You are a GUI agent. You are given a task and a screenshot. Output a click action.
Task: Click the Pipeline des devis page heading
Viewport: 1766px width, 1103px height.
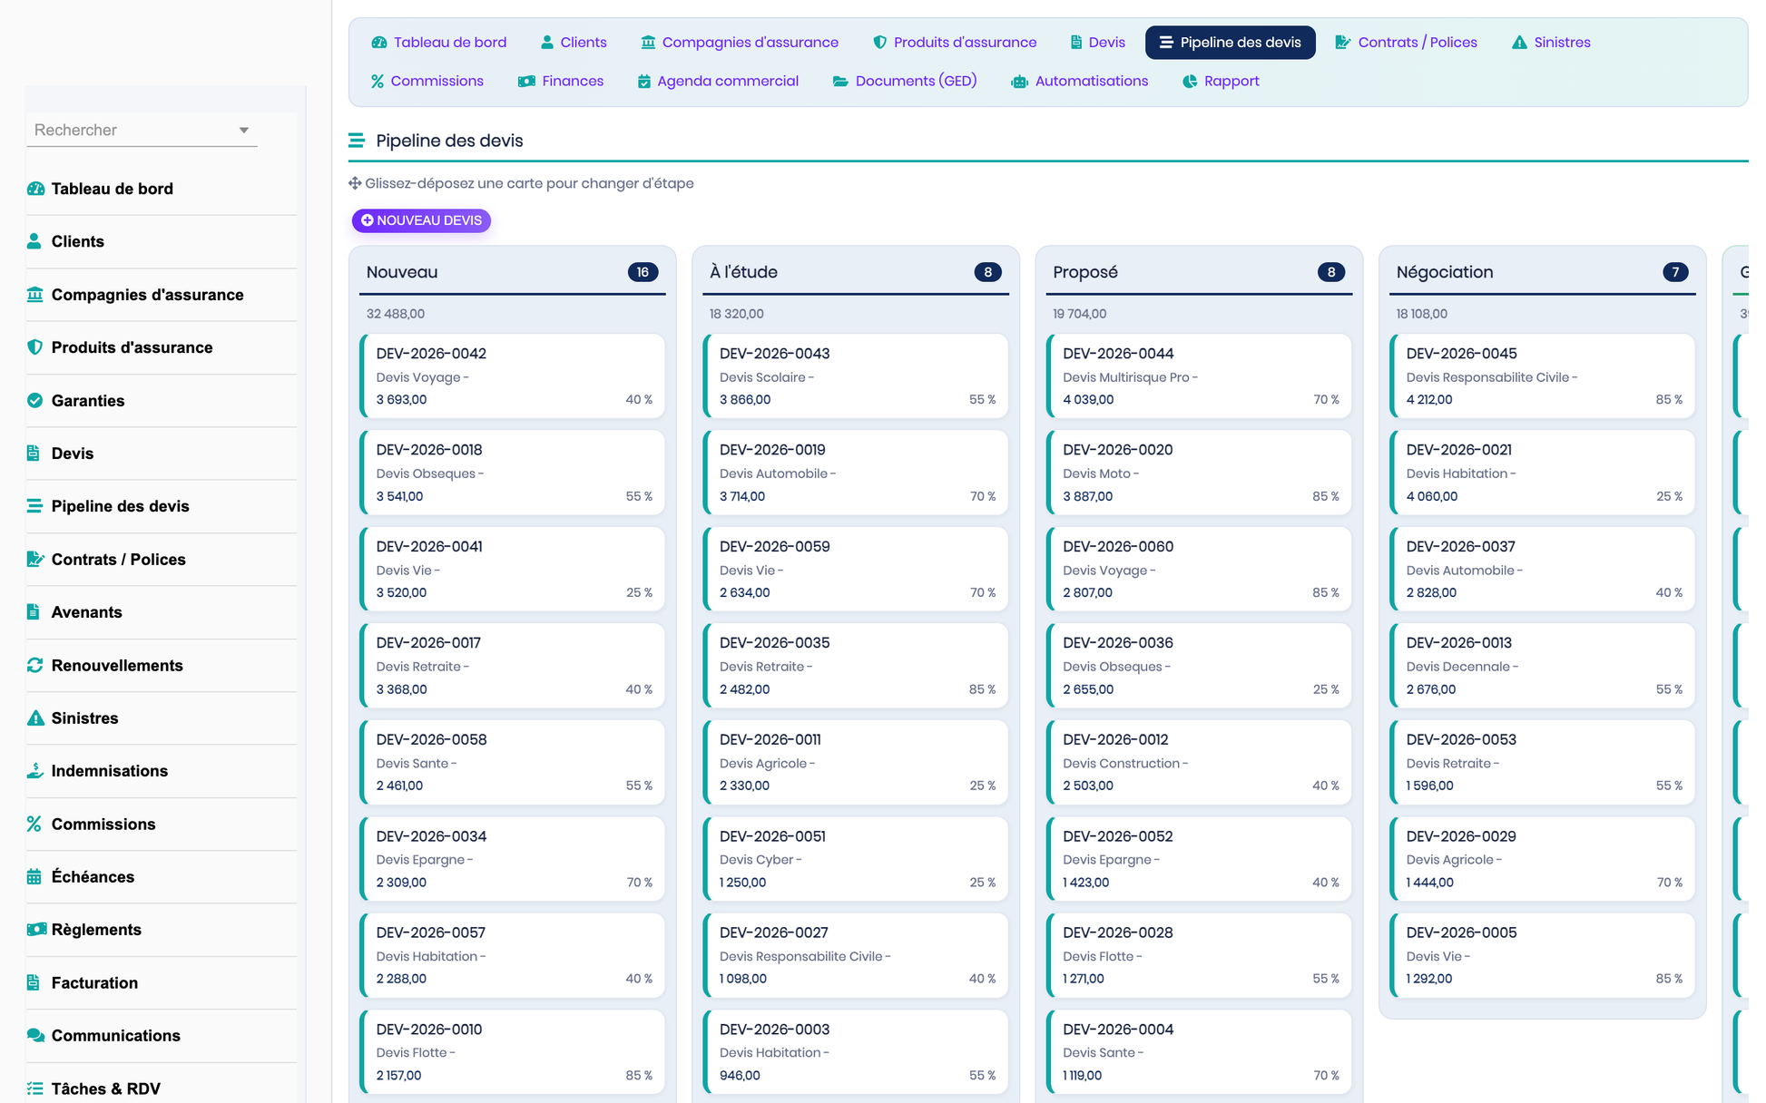[449, 141]
